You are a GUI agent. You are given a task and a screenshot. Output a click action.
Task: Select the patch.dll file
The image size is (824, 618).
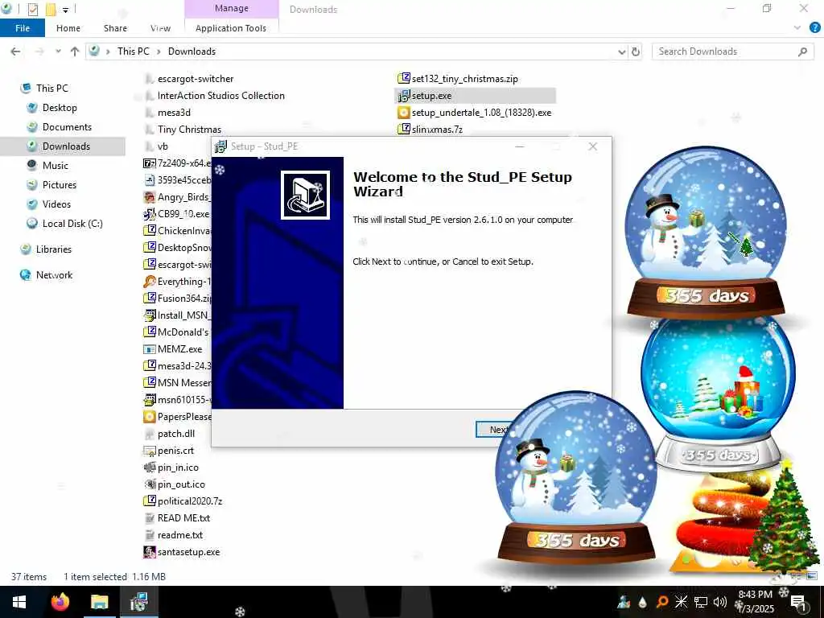point(176,434)
